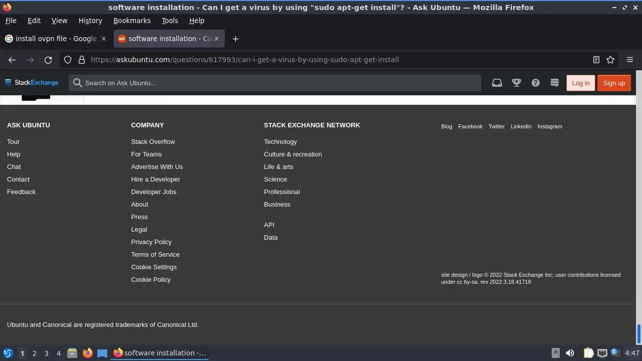
Task: Toggle Reader View icon in address bar
Action: tap(596, 60)
